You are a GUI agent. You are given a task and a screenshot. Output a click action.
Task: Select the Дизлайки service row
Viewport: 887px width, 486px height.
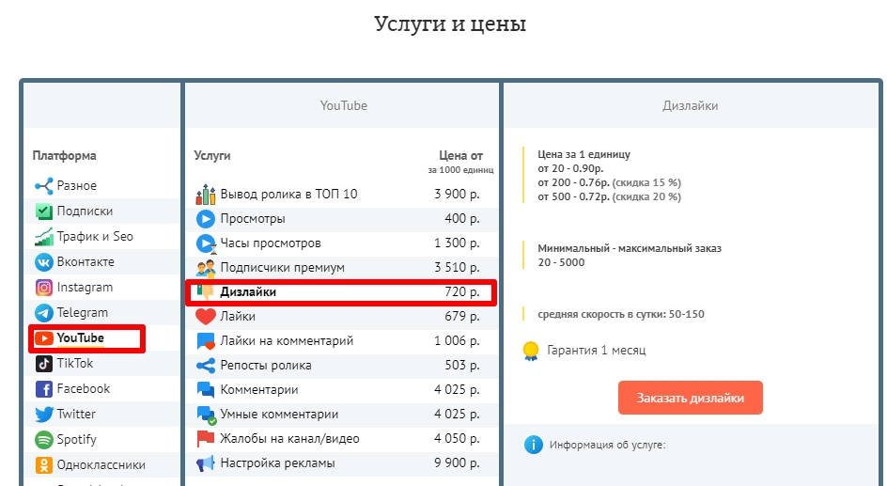[248, 292]
